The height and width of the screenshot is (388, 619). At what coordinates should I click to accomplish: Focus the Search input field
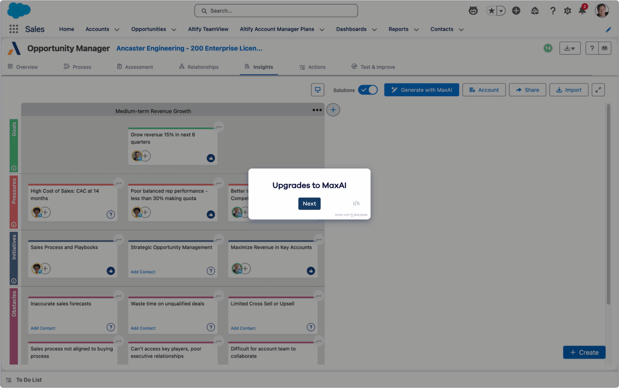pos(276,11)
